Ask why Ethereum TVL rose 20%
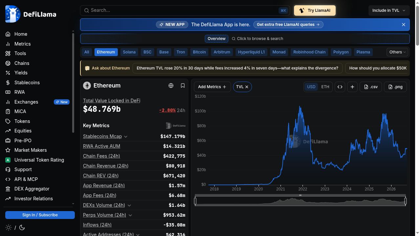420x236 pixels. pyautogui.click(x=238, y=68)
